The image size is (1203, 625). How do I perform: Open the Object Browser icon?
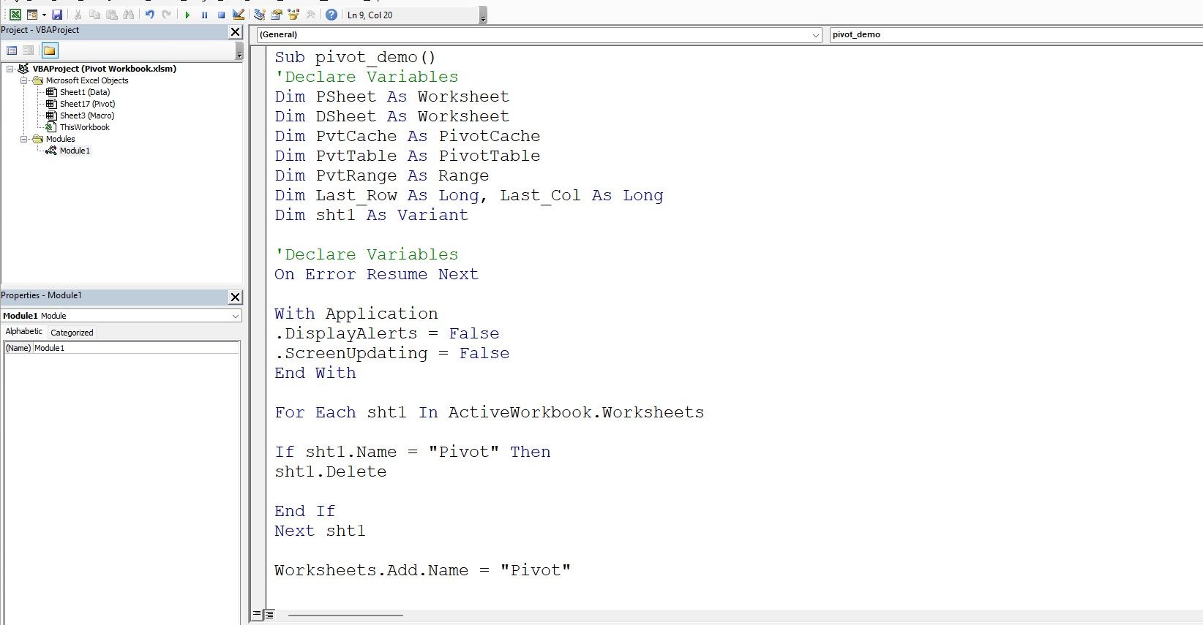coord(293,15)
